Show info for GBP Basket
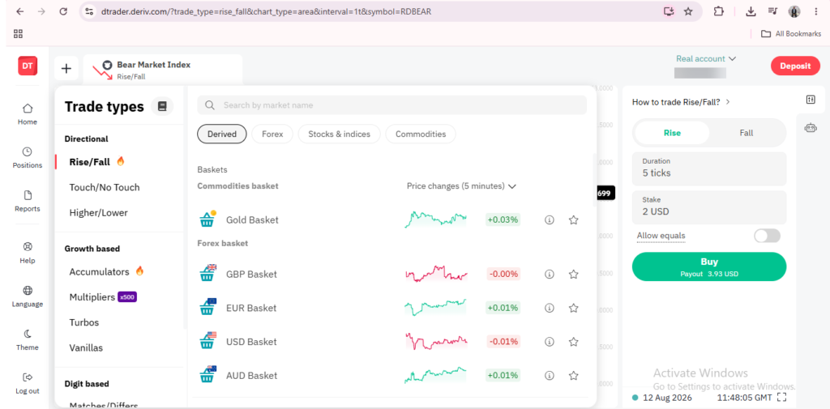Screen dimensions: 830x409 coord(550,274)
